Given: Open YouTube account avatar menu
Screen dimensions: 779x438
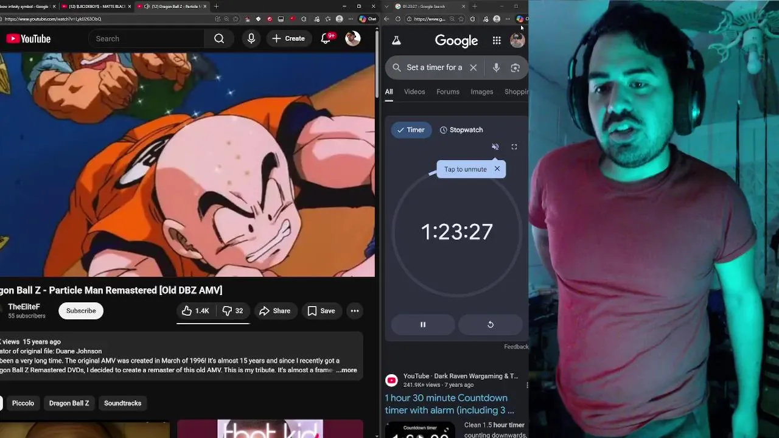Looking at the screenshot, I should tap(353, 38).
